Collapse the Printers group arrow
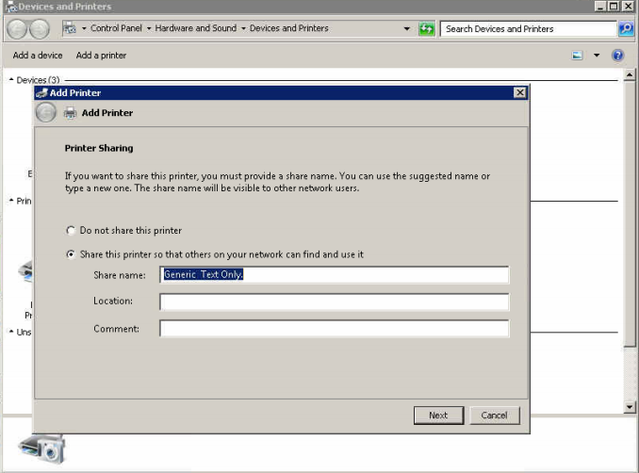 coord(11,201)
